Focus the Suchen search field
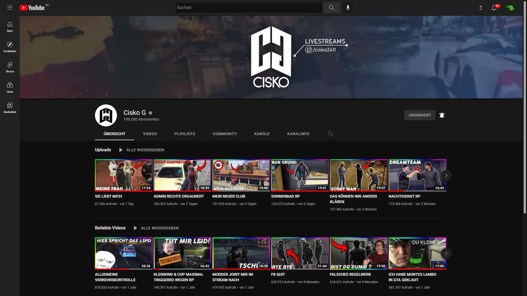Screen dimensions: 527x296 [x=248, y=8]
